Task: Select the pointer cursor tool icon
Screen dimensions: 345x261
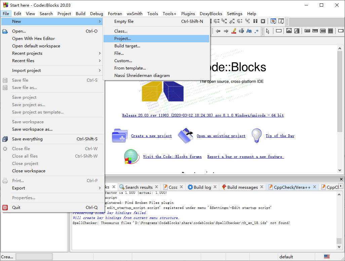Action: click(x=268, y=31)
